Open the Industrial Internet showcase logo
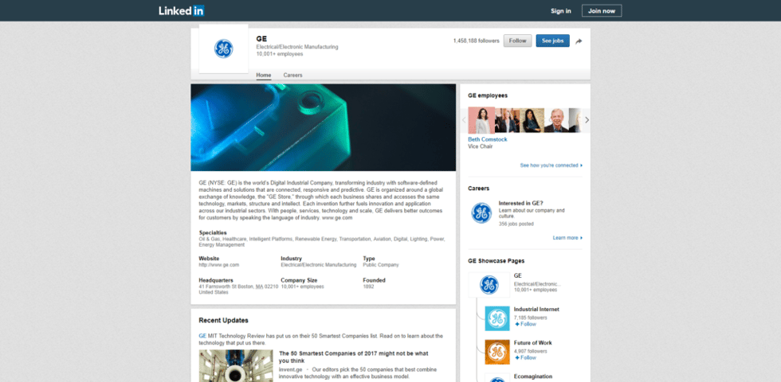Image resolution: width=781 pixels, height=382 pixels. tap(497, 318)
